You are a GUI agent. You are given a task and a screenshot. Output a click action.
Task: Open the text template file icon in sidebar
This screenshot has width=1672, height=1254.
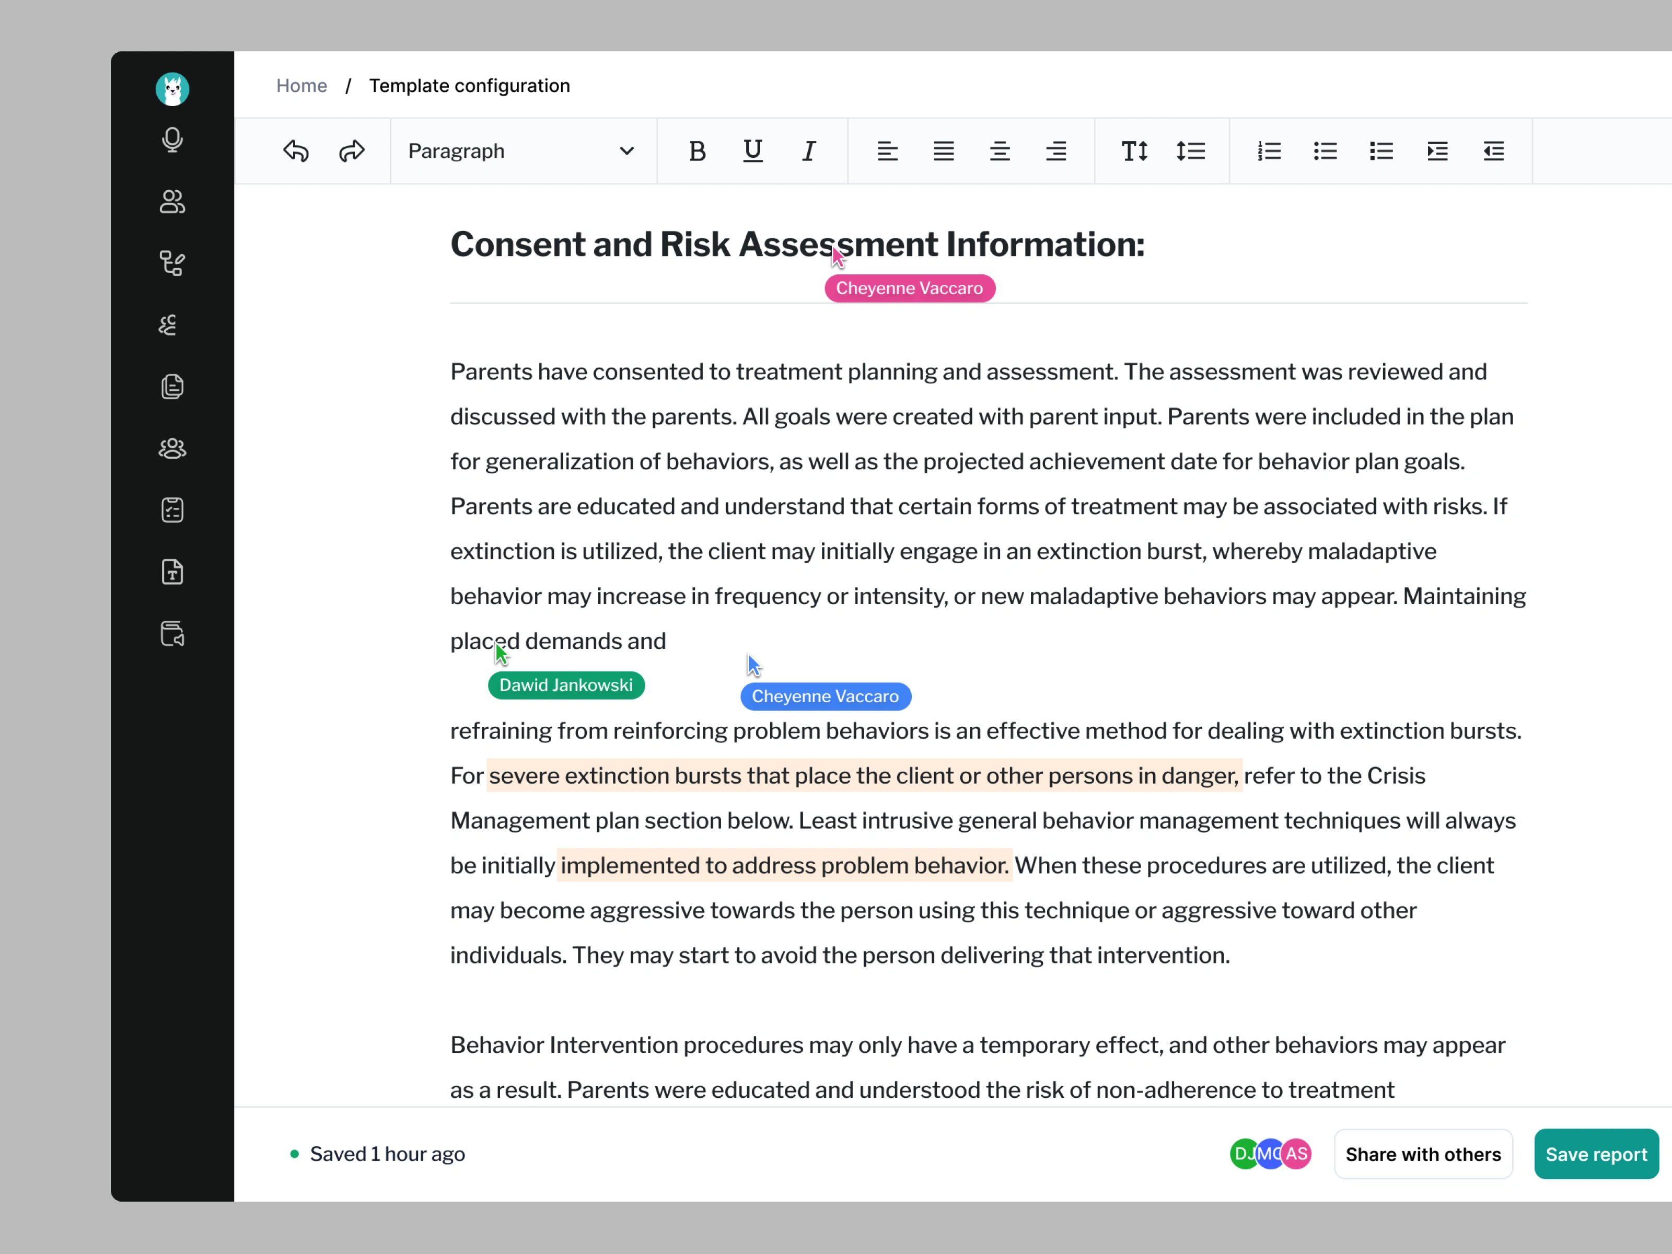[172, 572]
